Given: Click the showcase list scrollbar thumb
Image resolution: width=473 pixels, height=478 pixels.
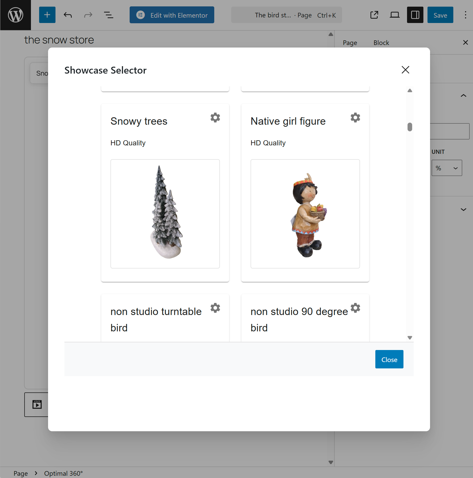Looking at the screenshot, I should click(410, 127).
